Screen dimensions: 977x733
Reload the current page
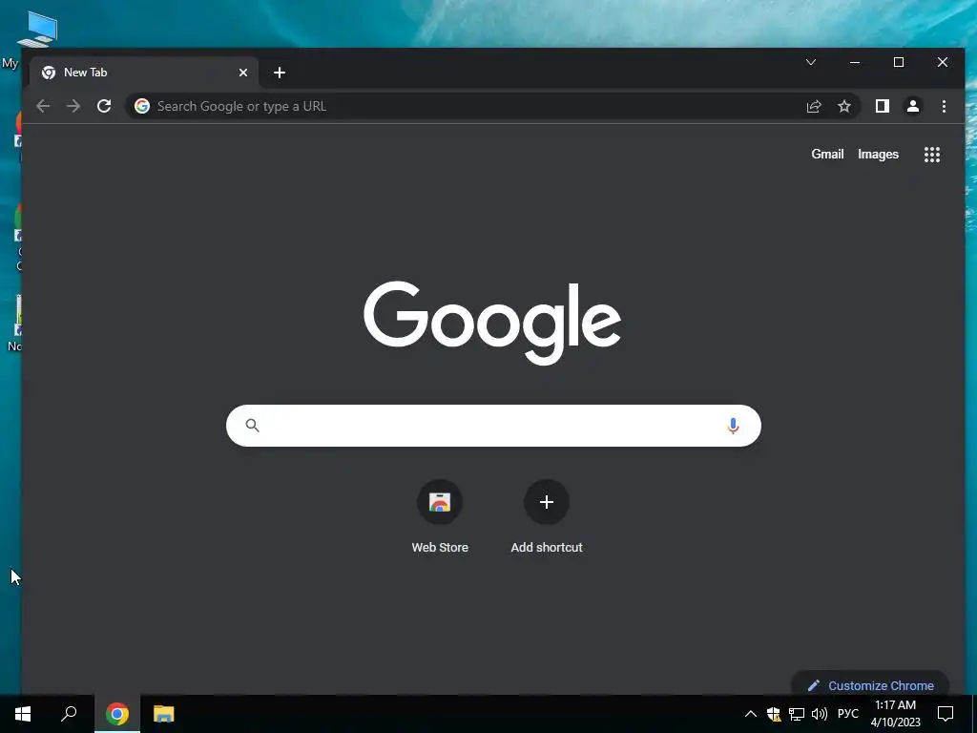pyautogui.click(x=104, y=106)
